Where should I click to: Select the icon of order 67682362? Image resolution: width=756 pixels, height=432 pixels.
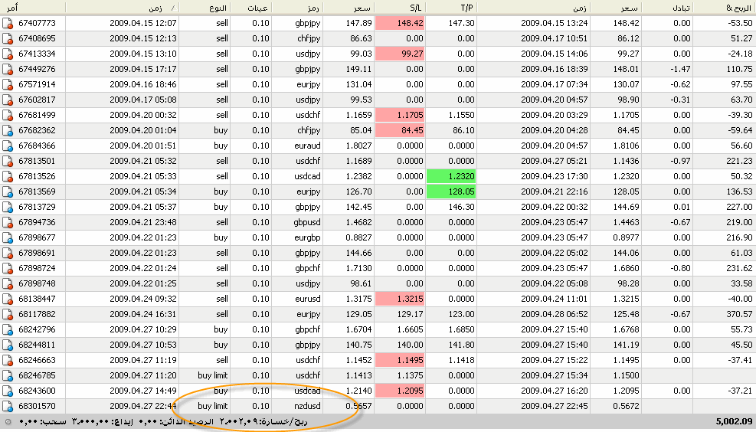[x=8, y=130]
